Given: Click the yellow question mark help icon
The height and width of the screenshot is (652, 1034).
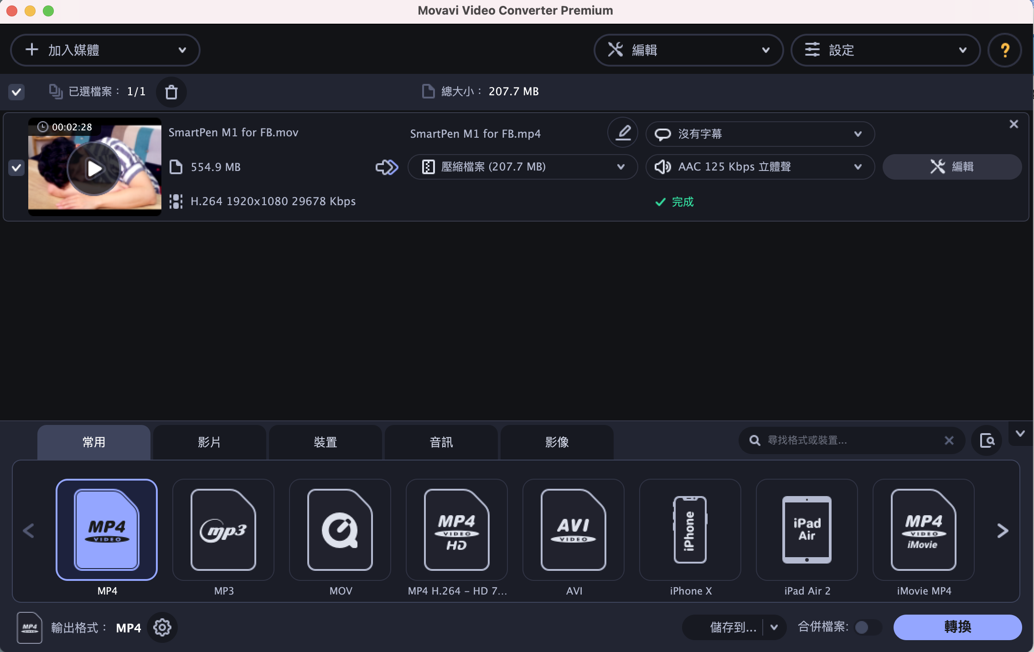Looking at the screenshot, I should coord(1004,50).
